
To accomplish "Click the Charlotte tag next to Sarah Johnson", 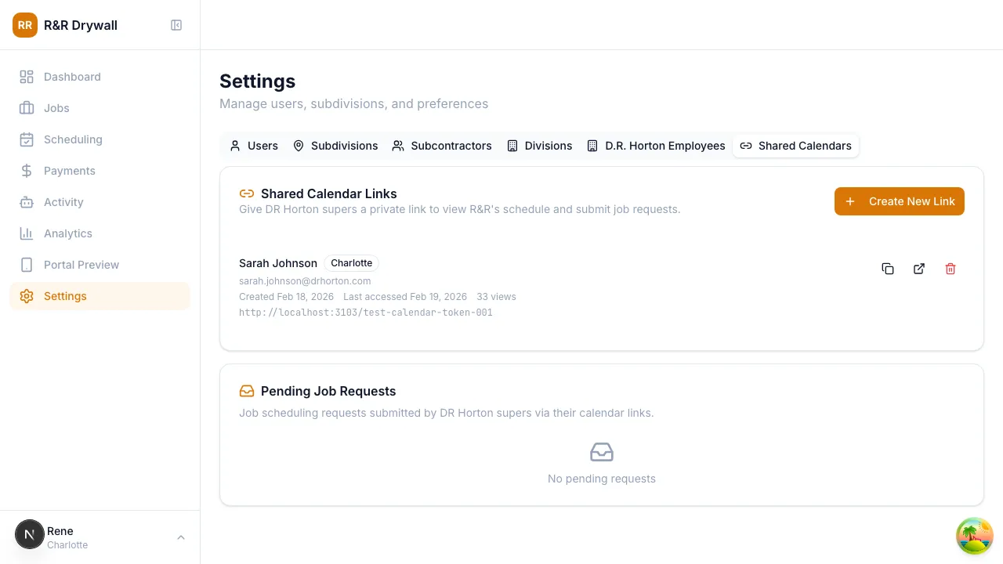I will pyautogui.click(x=351, y=263).
